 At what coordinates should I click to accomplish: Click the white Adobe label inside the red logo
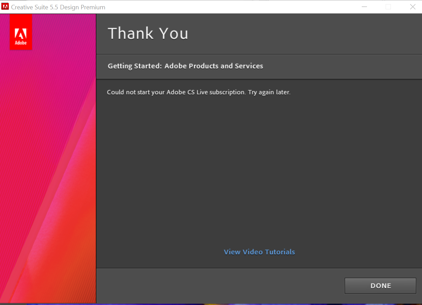(x=20, y=43)
